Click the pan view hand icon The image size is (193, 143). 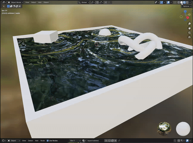[189, 28]
